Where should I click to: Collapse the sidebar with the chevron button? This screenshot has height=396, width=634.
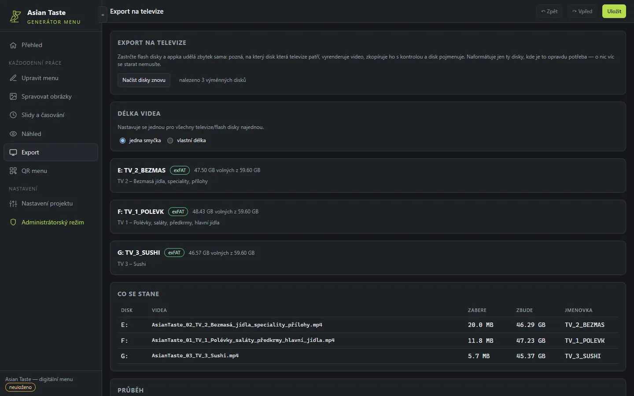103,15
